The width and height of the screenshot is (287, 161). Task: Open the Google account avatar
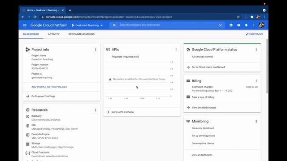[261, 25]
